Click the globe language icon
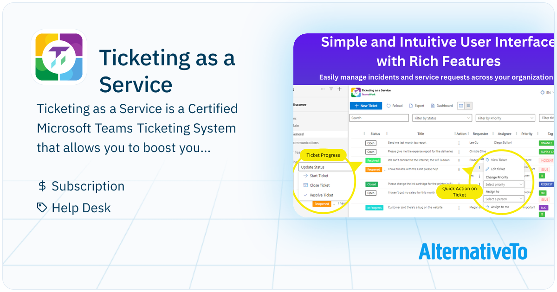Image resolution: width=557 pixels, height=292 pixels. click(543, 93)
